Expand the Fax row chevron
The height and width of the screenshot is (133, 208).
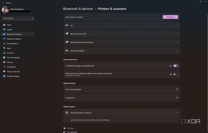177,25
